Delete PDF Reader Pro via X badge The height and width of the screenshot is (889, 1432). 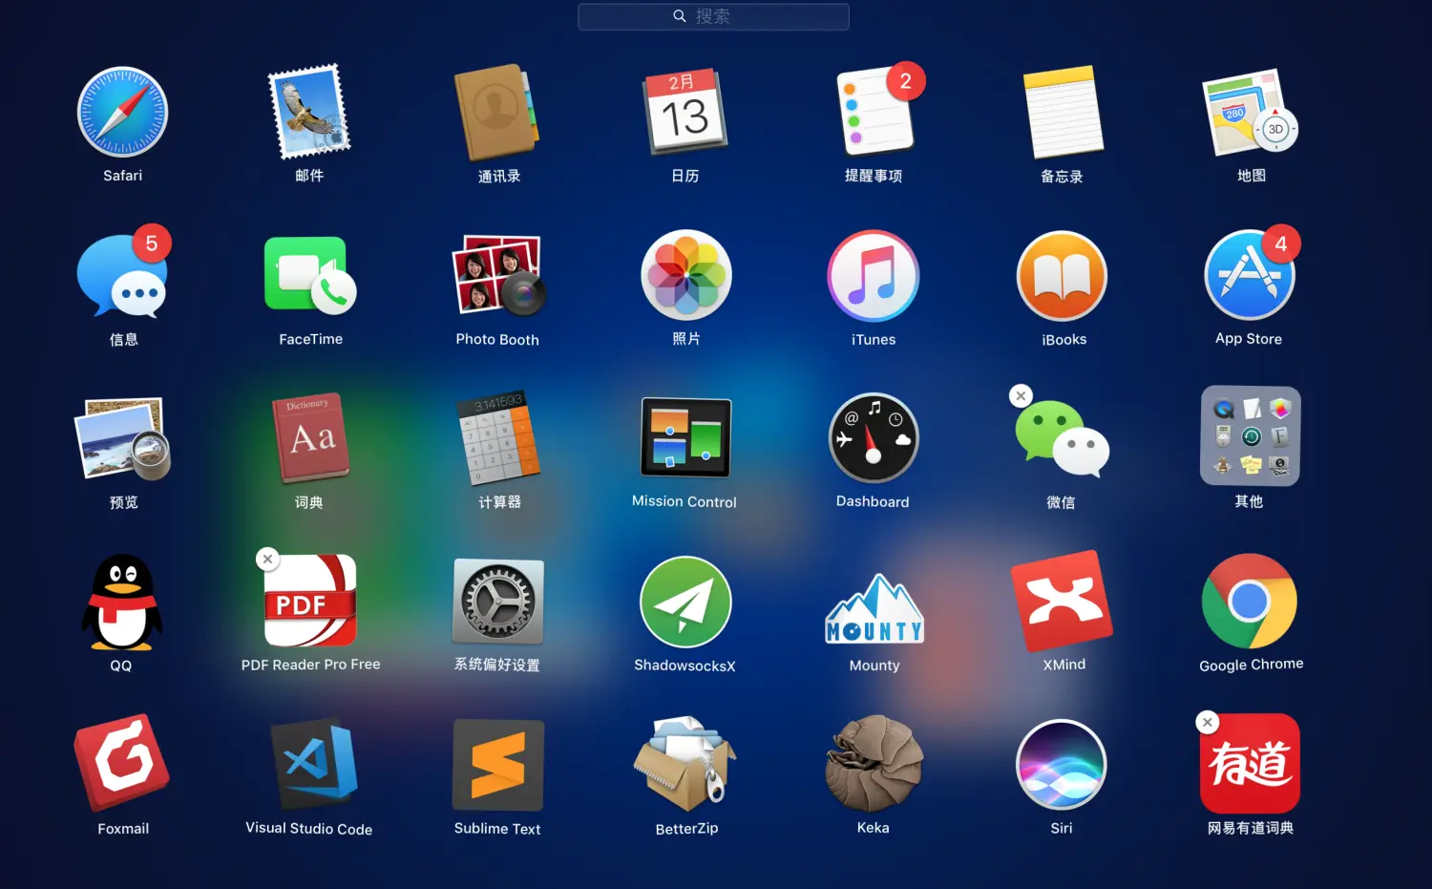[x=268, y=559]
